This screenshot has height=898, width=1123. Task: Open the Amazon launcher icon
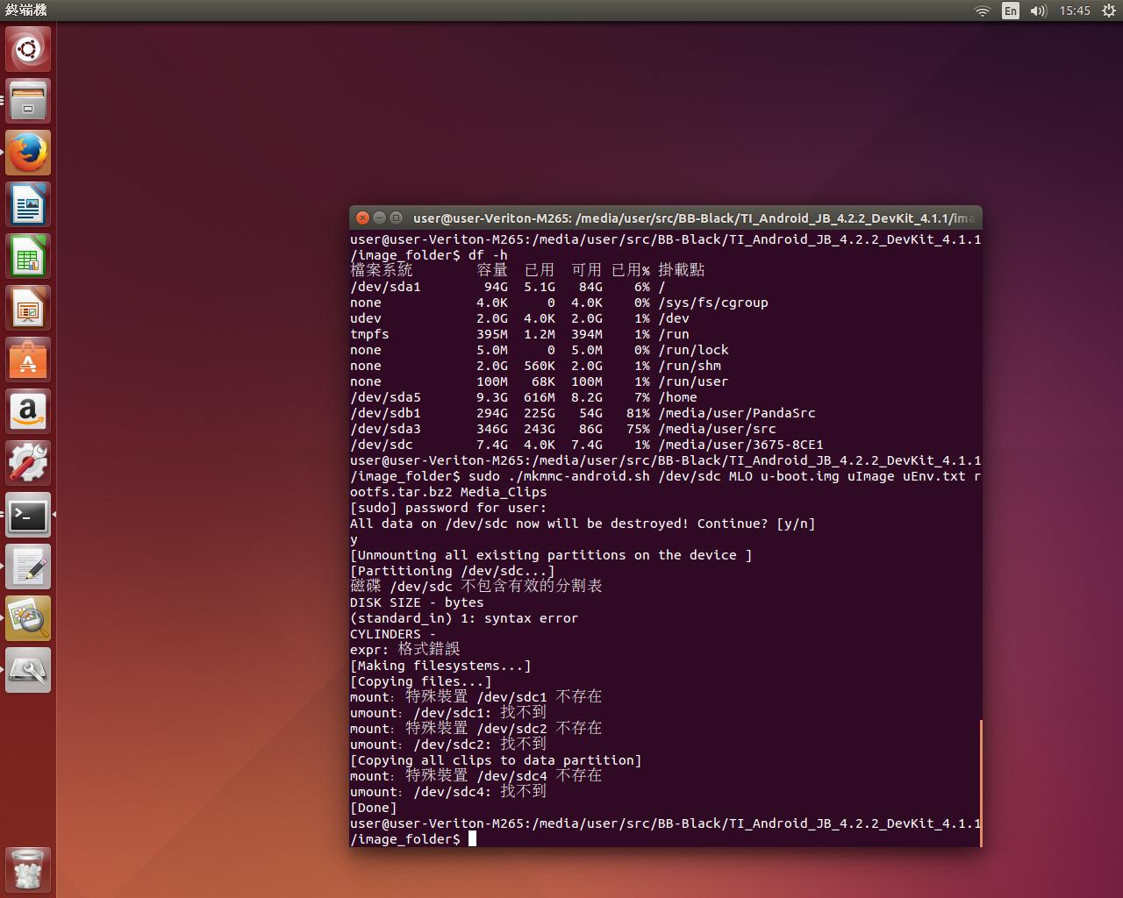coord(28,411)
